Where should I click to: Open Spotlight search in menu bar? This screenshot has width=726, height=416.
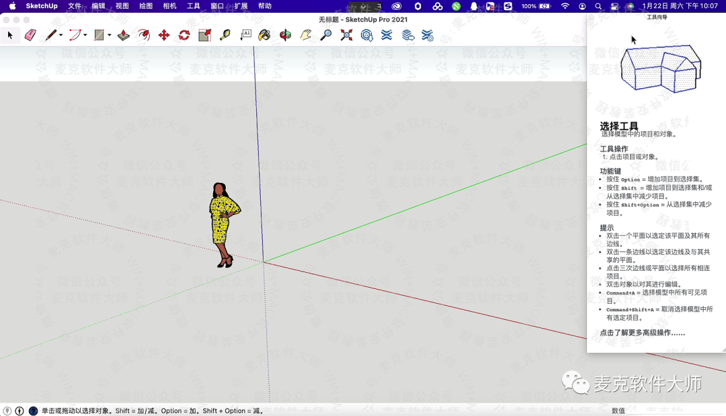coord(598,6)
